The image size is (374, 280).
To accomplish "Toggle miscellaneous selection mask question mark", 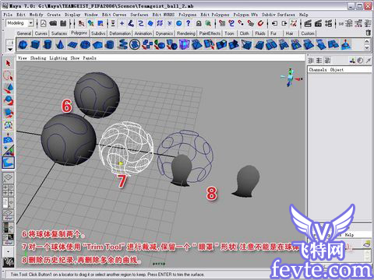I will [189, 23].
